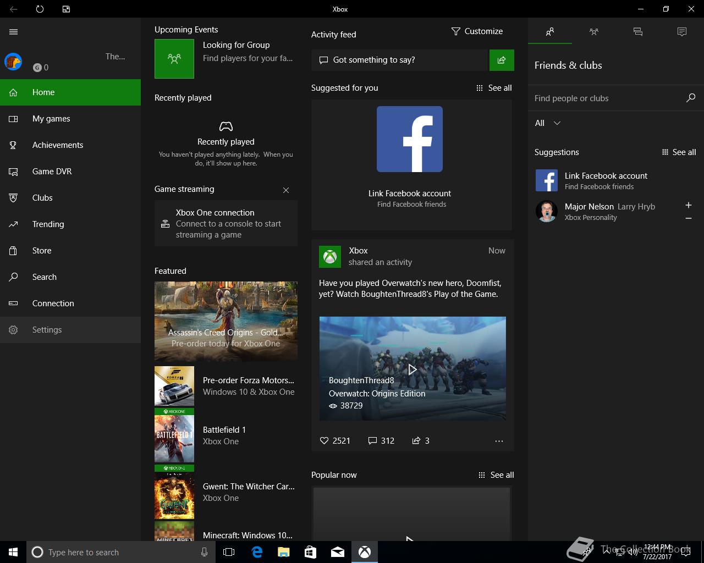This screenshot has width=704, height=563.
Task: Open Windows Start menu
Action: [13, 552]
